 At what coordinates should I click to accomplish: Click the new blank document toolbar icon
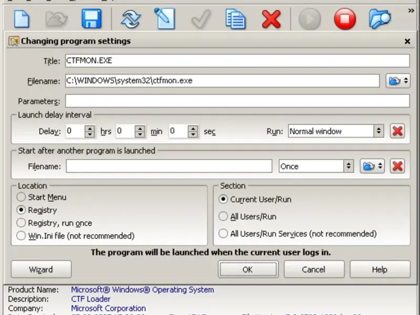[22, 19]
